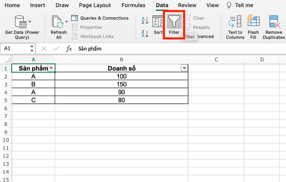
Task: Select the Data tab
Action: coord(162,5)
